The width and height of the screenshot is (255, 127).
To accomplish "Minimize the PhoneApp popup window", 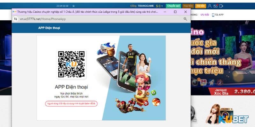I will pyautogui.click(x=165, y=12).
